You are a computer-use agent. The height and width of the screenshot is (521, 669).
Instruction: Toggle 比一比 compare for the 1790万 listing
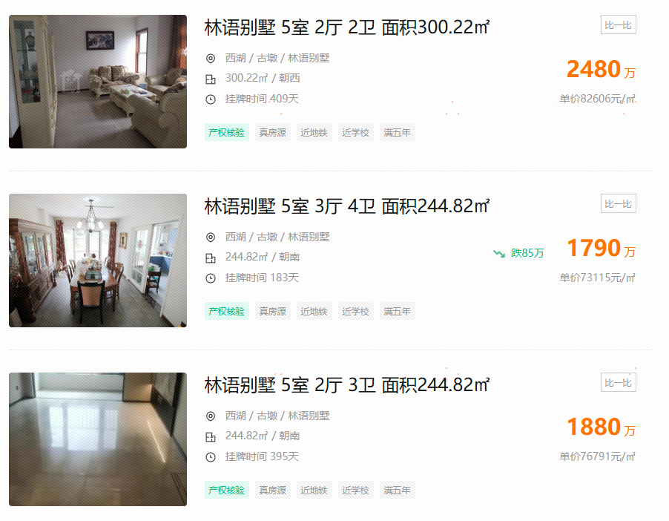click(619, 203)
